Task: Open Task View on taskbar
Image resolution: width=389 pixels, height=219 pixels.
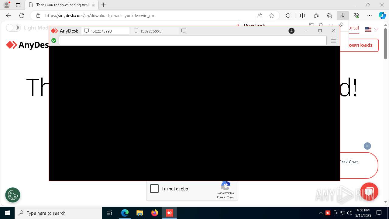Action: (109, 213)
